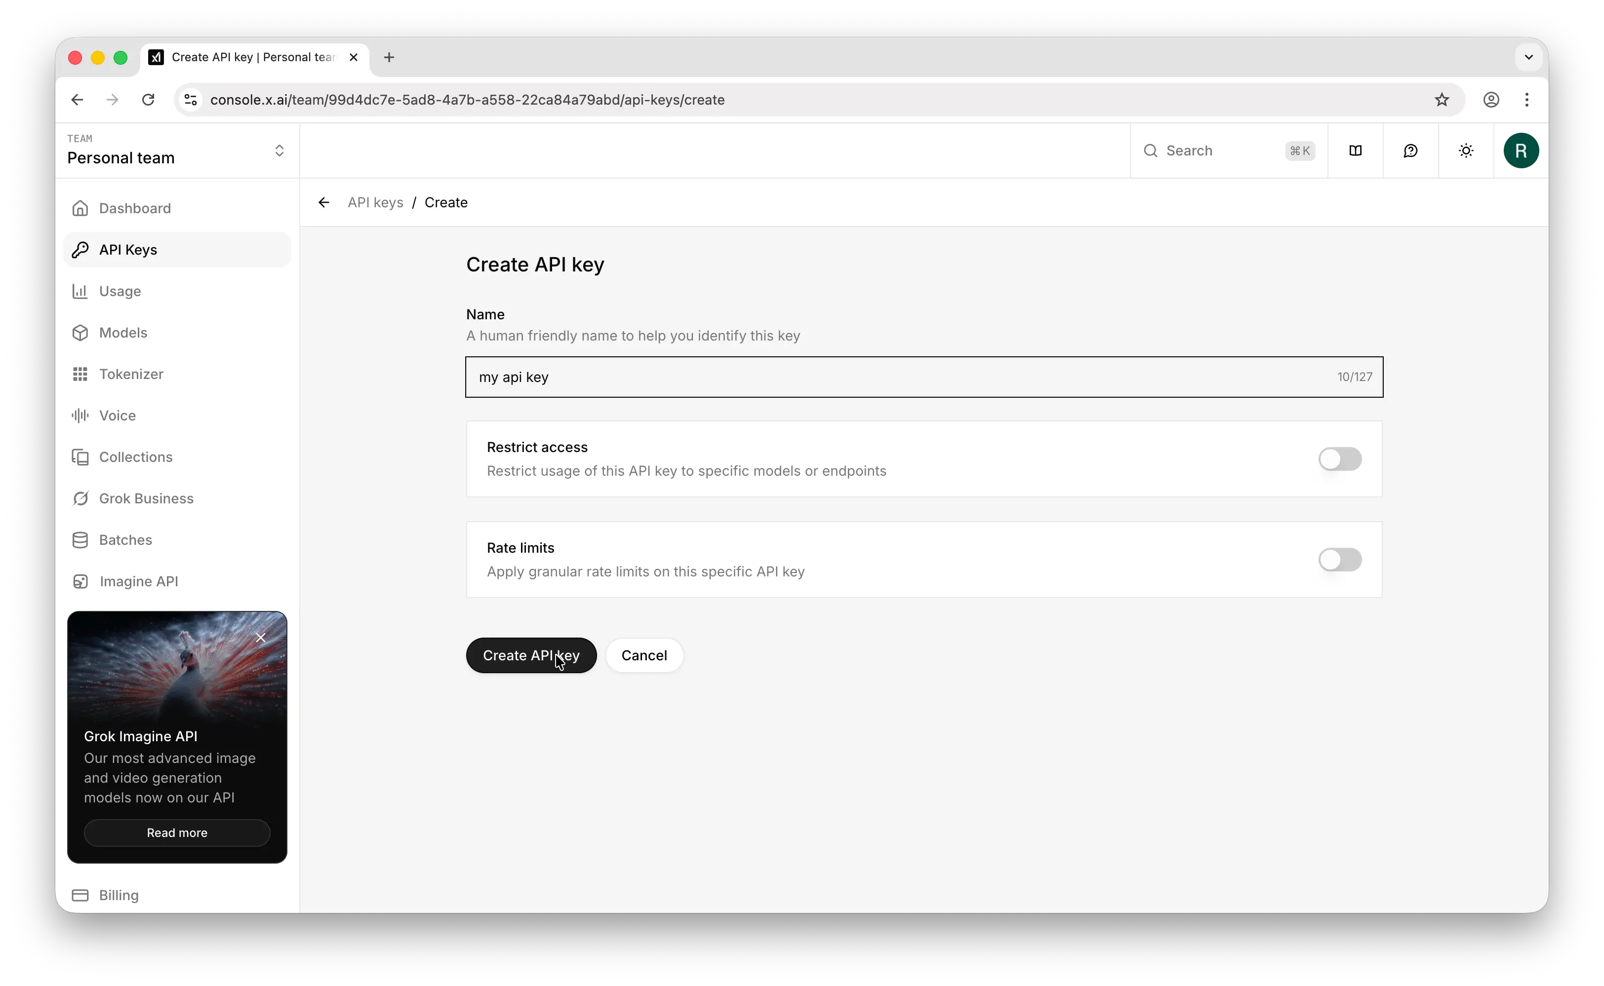Dismiss the Grok Imagine API card
Image resolution: width=1604 pixels, height=986 pixels.
pyautogui.click(x=261, y=637)
